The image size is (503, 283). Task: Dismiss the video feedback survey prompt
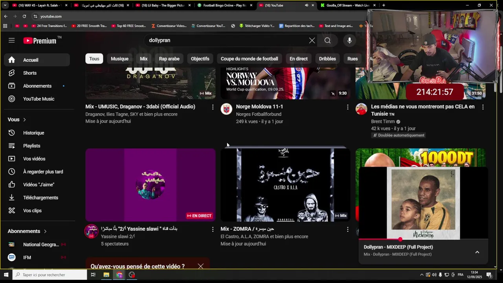(x=200, y=266)
